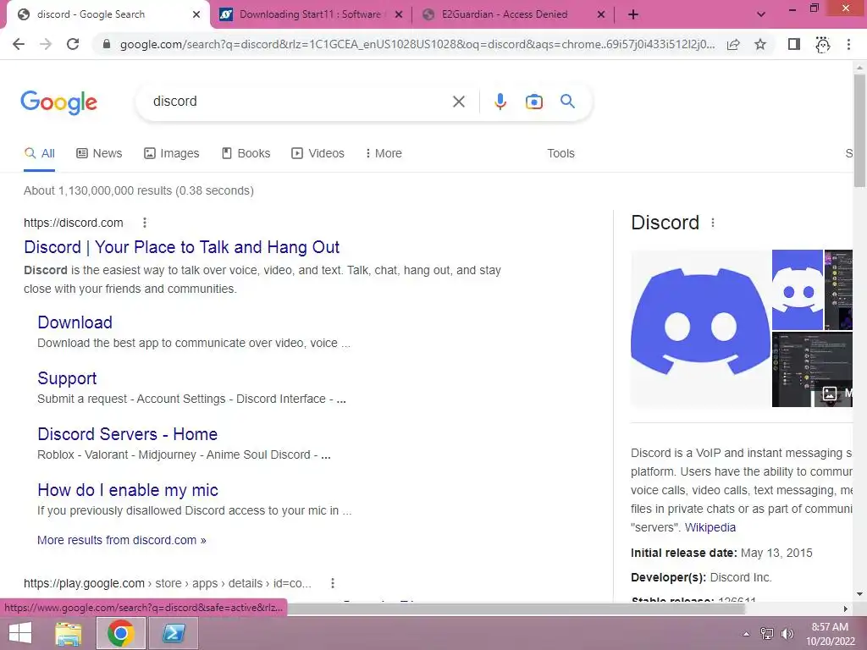Bookmark this page with the star icon
867x650 pixels.
(760, 44)
